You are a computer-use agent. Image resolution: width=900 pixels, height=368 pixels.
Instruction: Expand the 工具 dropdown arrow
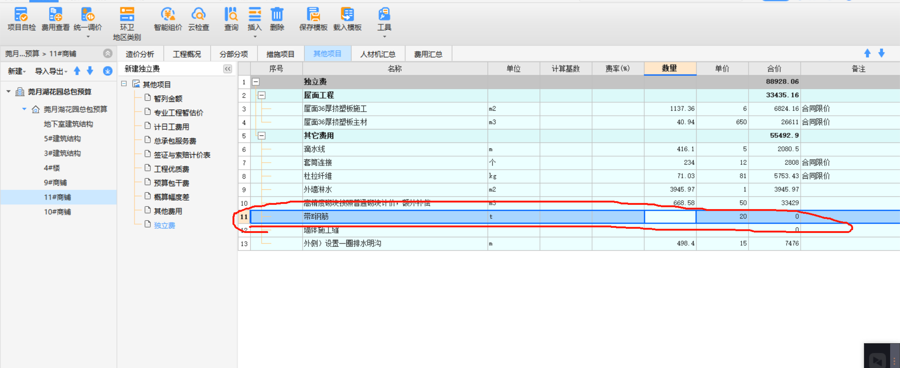(384, 37)
